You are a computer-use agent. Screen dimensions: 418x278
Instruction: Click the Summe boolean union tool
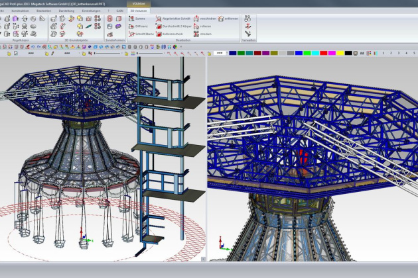pos(139,19)
